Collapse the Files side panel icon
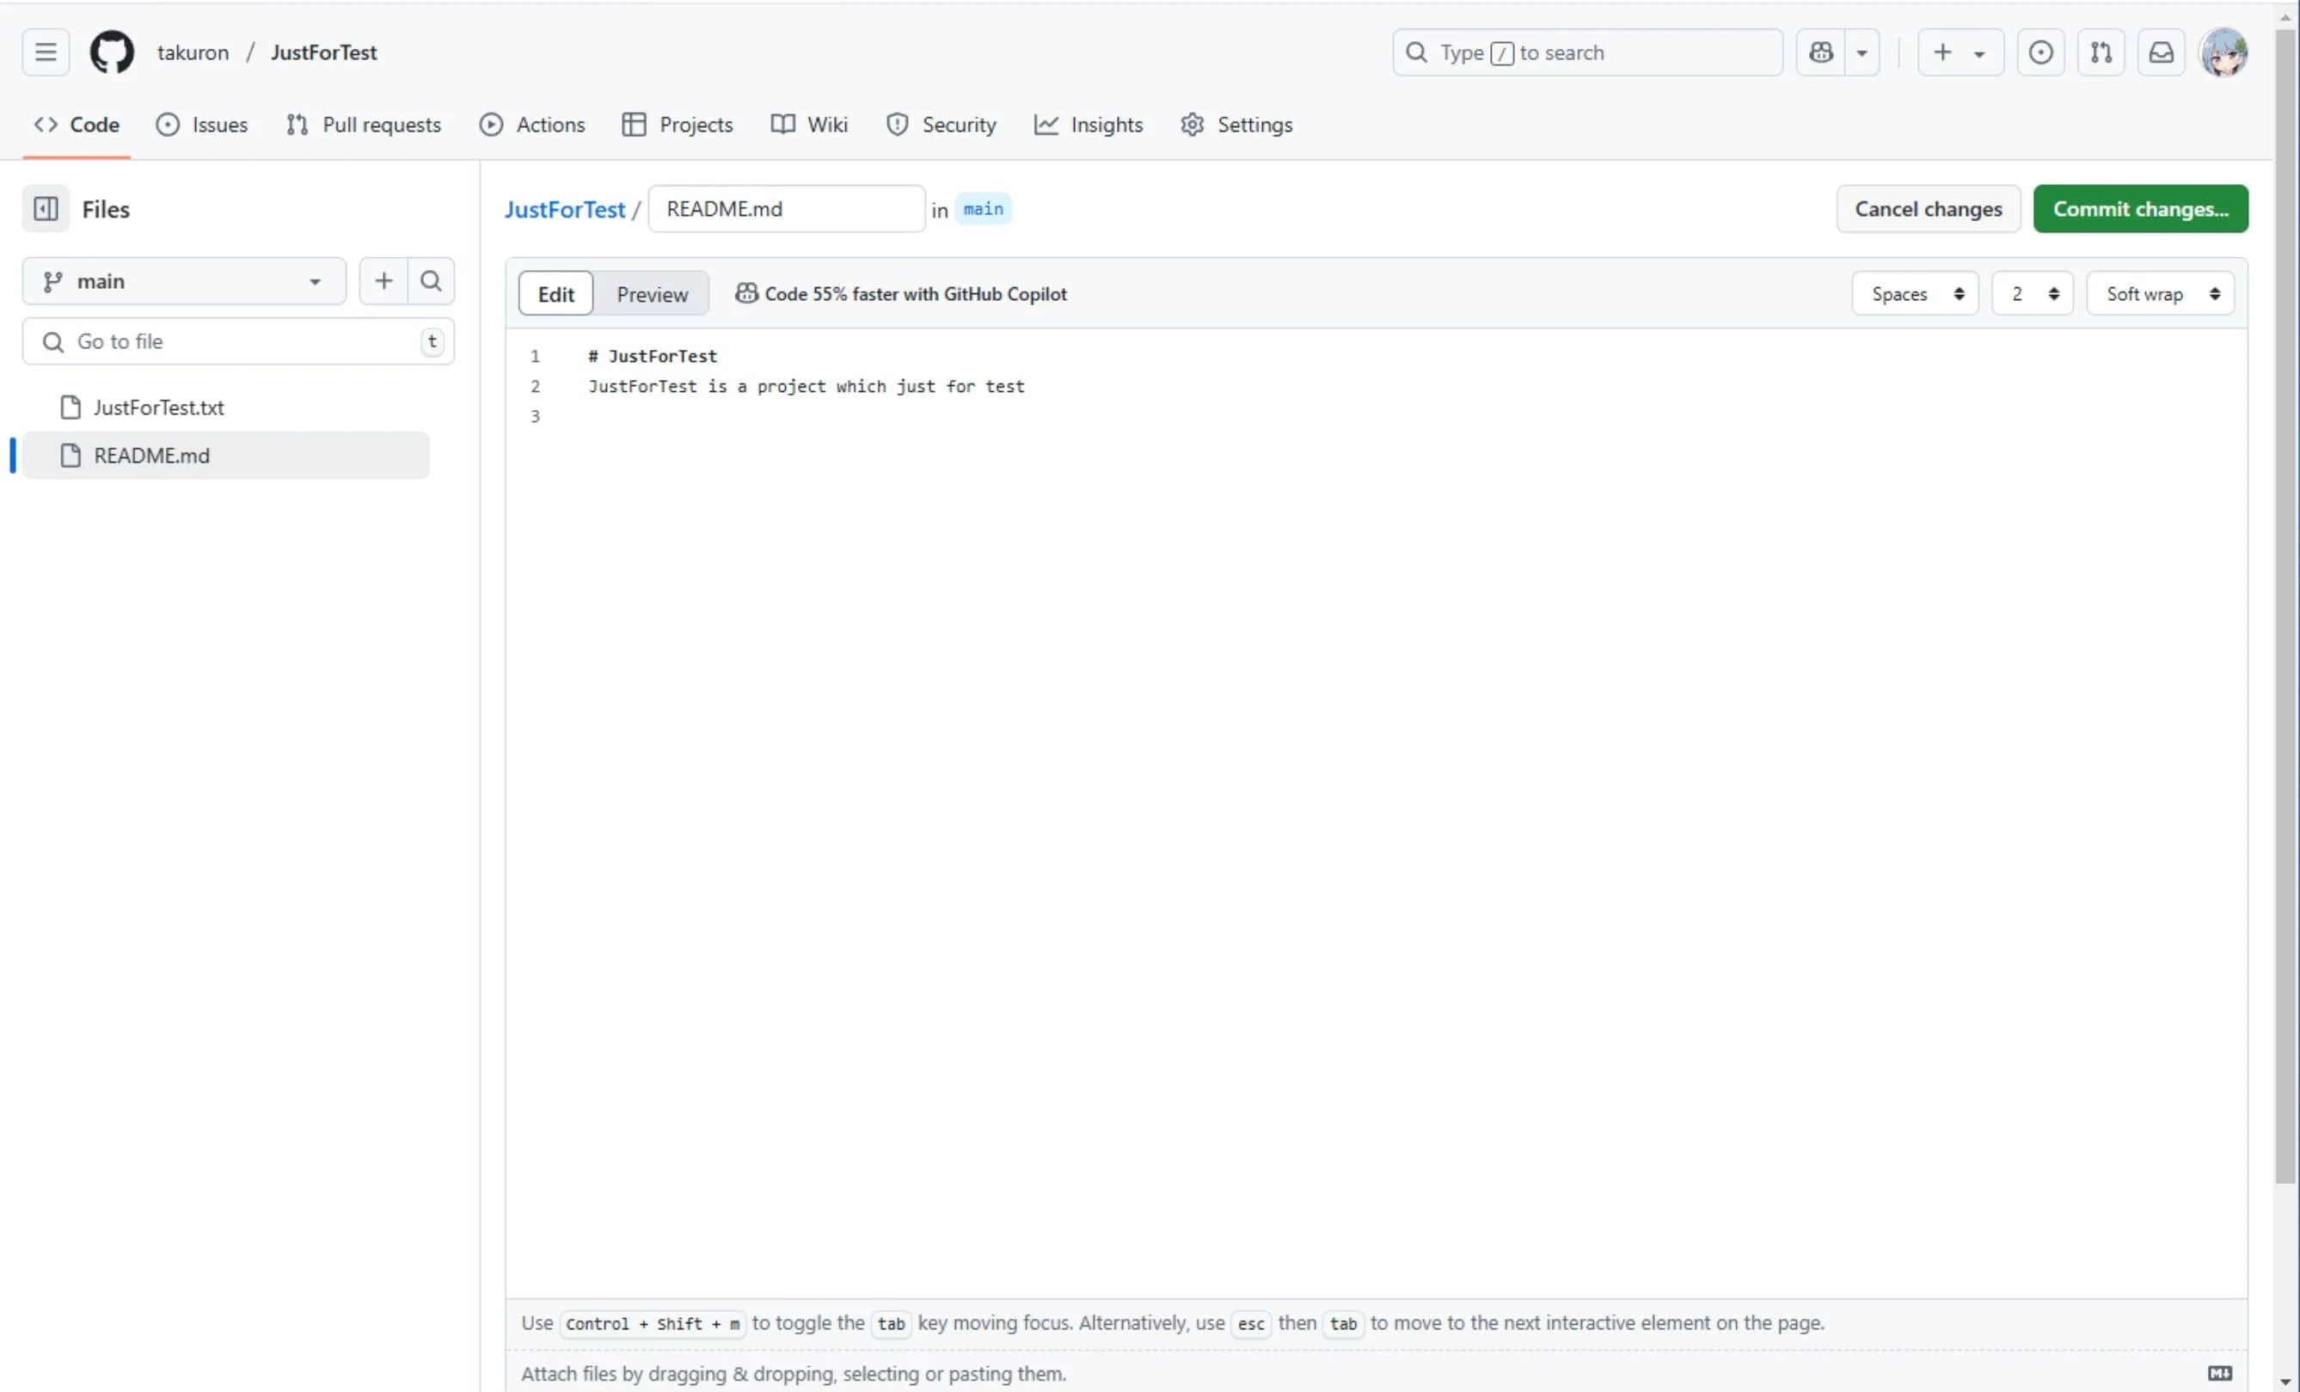This screenshot has height=1392, width=2300. (x=46, y=209)
